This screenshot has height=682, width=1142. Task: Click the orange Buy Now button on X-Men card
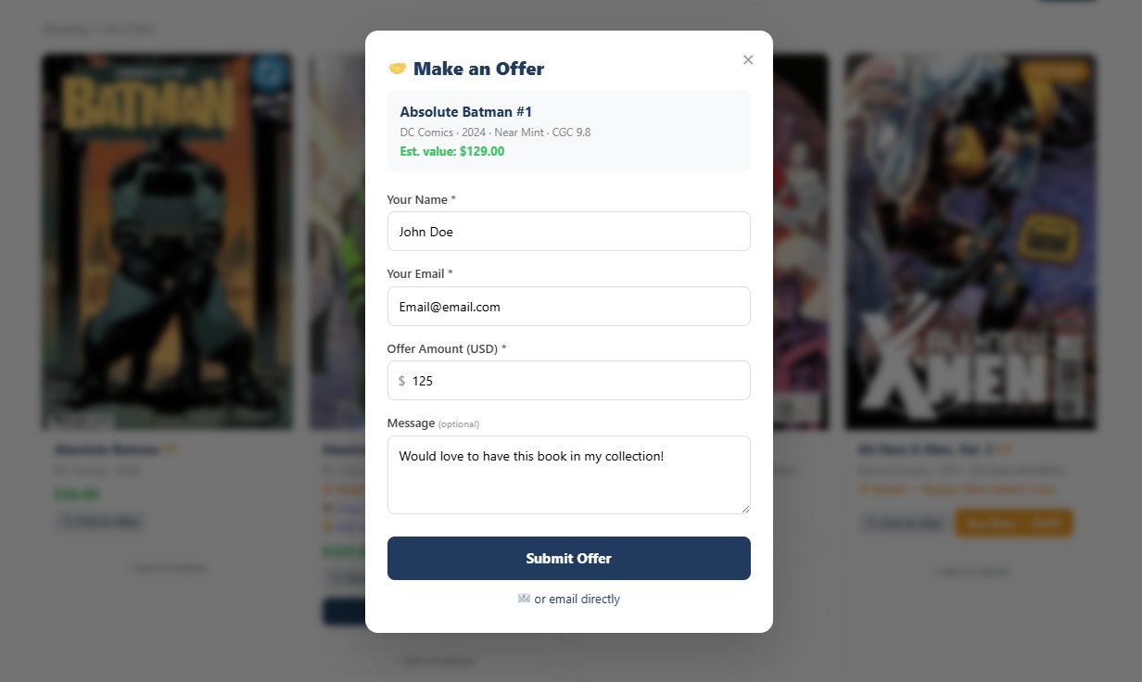click(1014, 522)
